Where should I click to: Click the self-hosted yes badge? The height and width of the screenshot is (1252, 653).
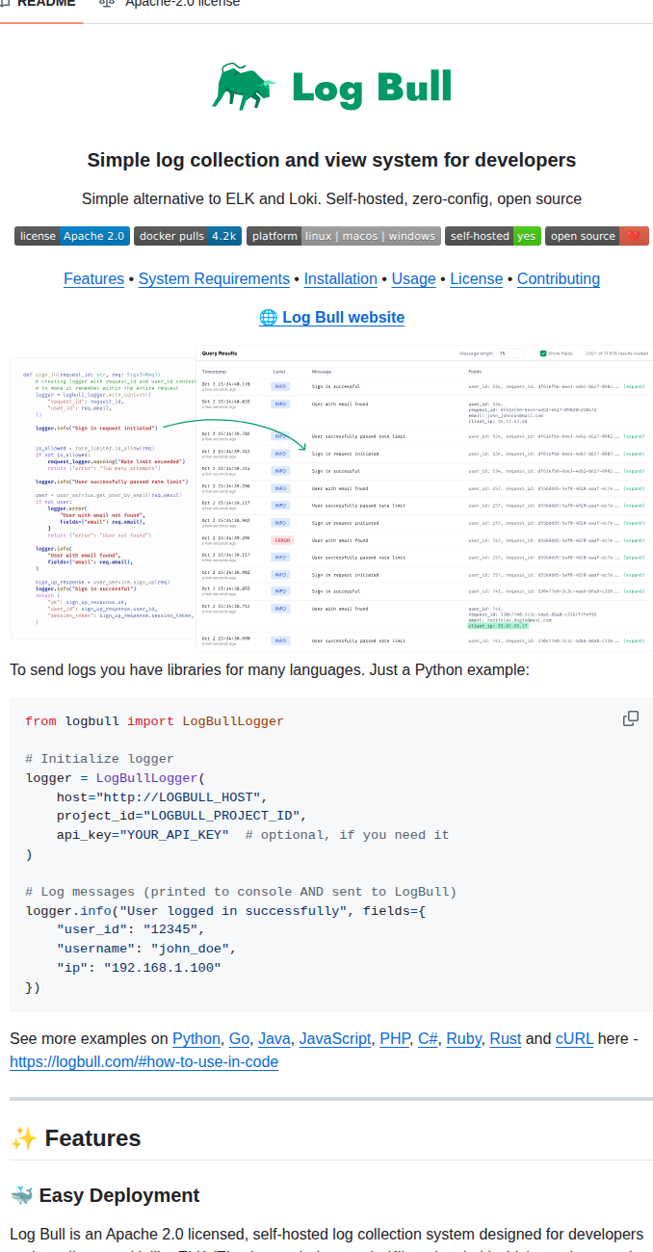493,236
